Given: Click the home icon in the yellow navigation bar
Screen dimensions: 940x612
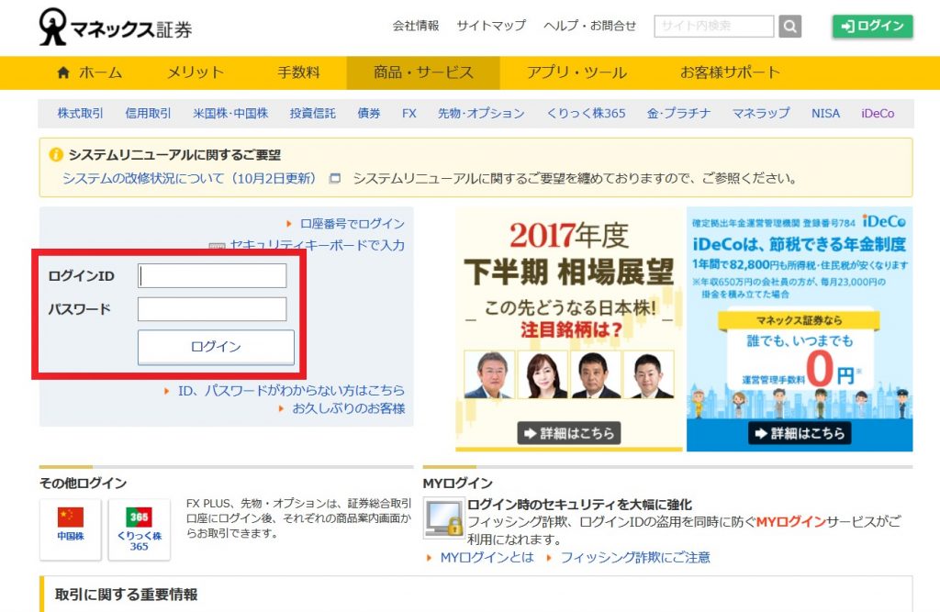Looking at the screenshot, I should point(63,72).
